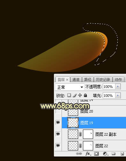Click the 图层 22 副本 layer thumbnail
126x161 pixels.
coord(73,134)
